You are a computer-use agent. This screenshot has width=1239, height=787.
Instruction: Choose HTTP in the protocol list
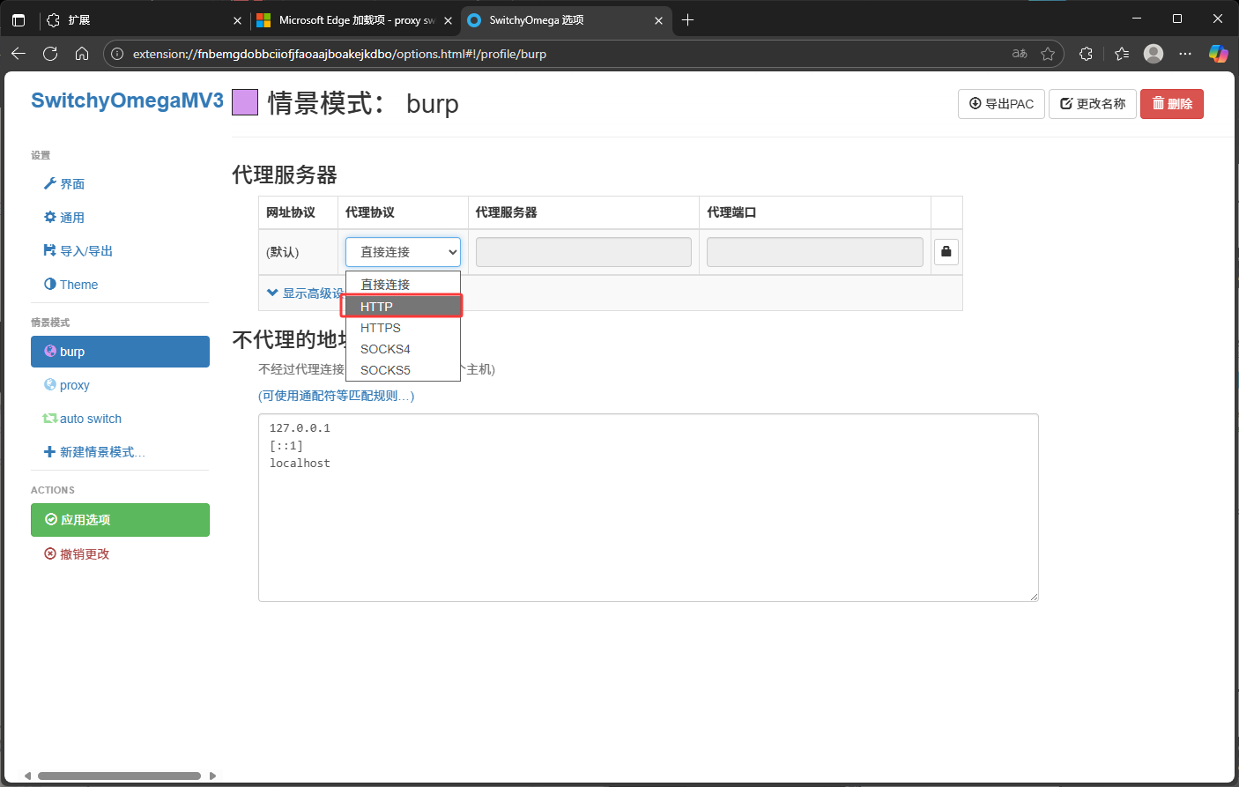tap(403, 307)
